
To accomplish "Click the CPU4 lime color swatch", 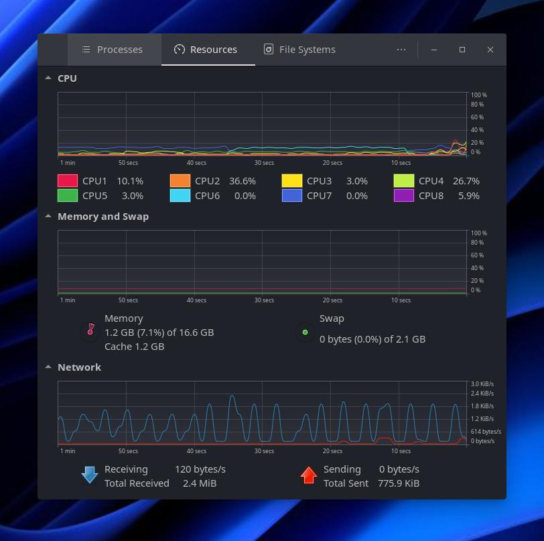I will click(403, 181).
